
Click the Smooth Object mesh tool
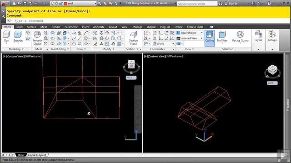point(37,38)
